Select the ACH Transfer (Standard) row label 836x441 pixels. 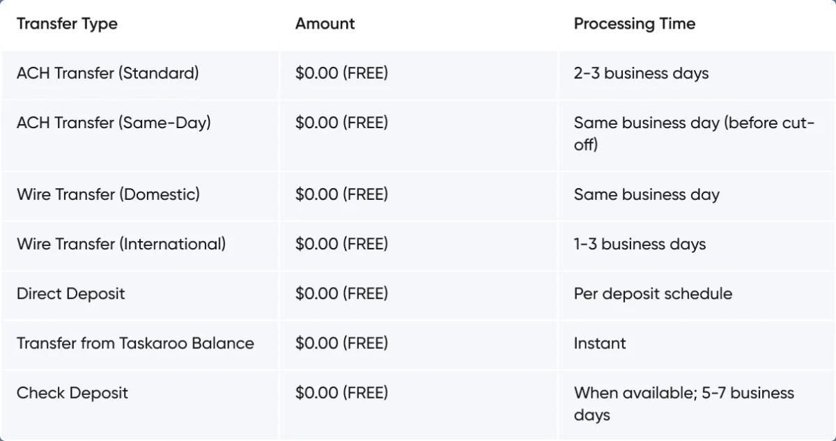pos(107,73)
